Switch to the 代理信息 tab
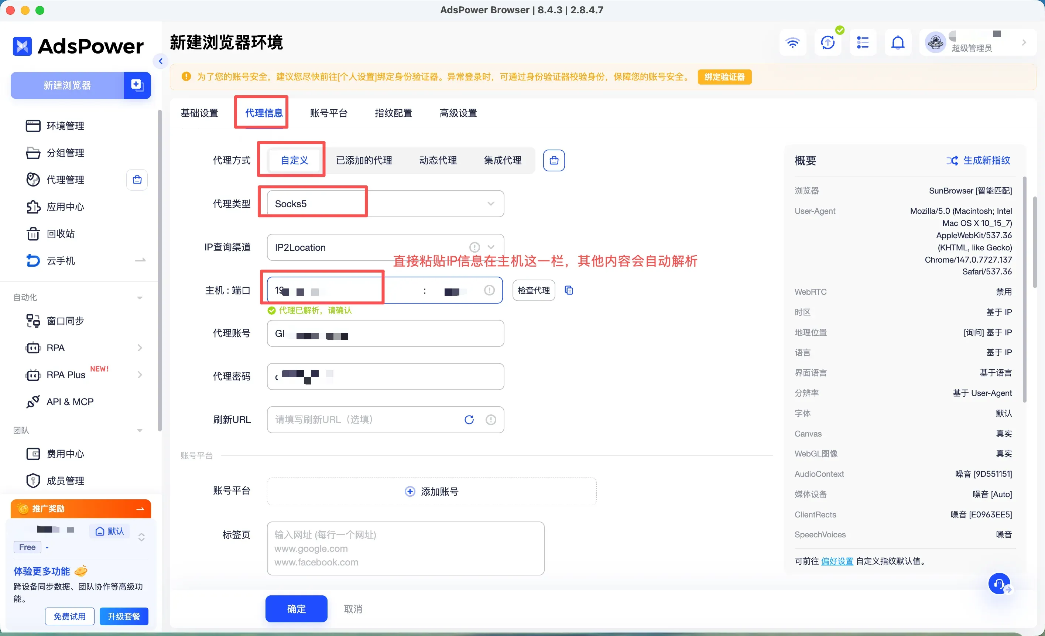The width and height of the screenshot is (1045, 636). [x=264, y=113]
